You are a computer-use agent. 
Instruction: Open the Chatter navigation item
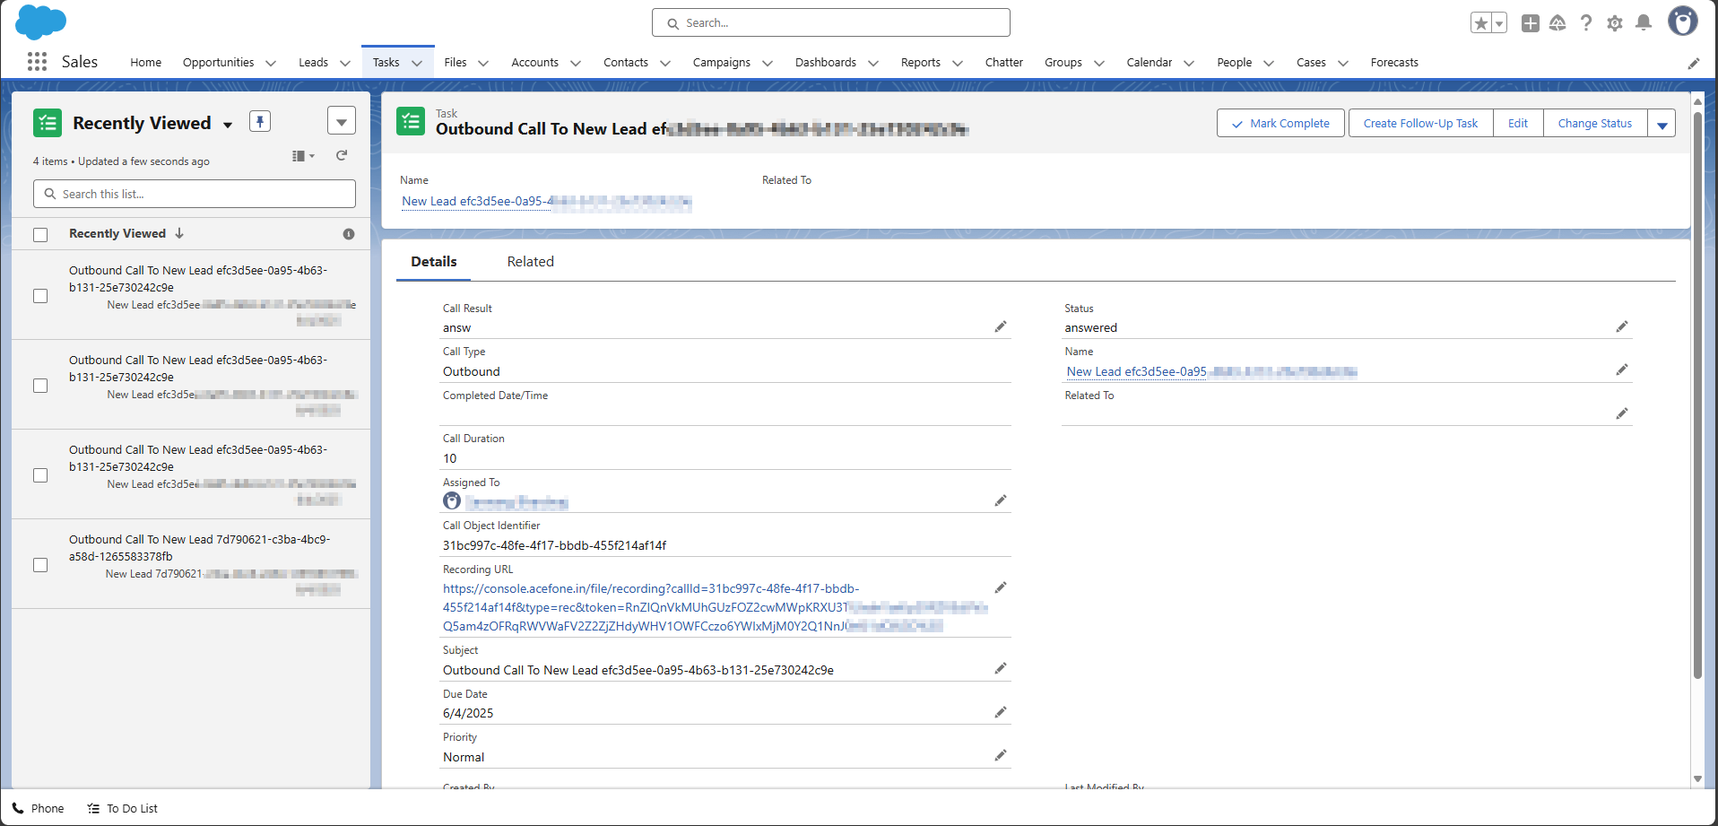(1003, 63)
